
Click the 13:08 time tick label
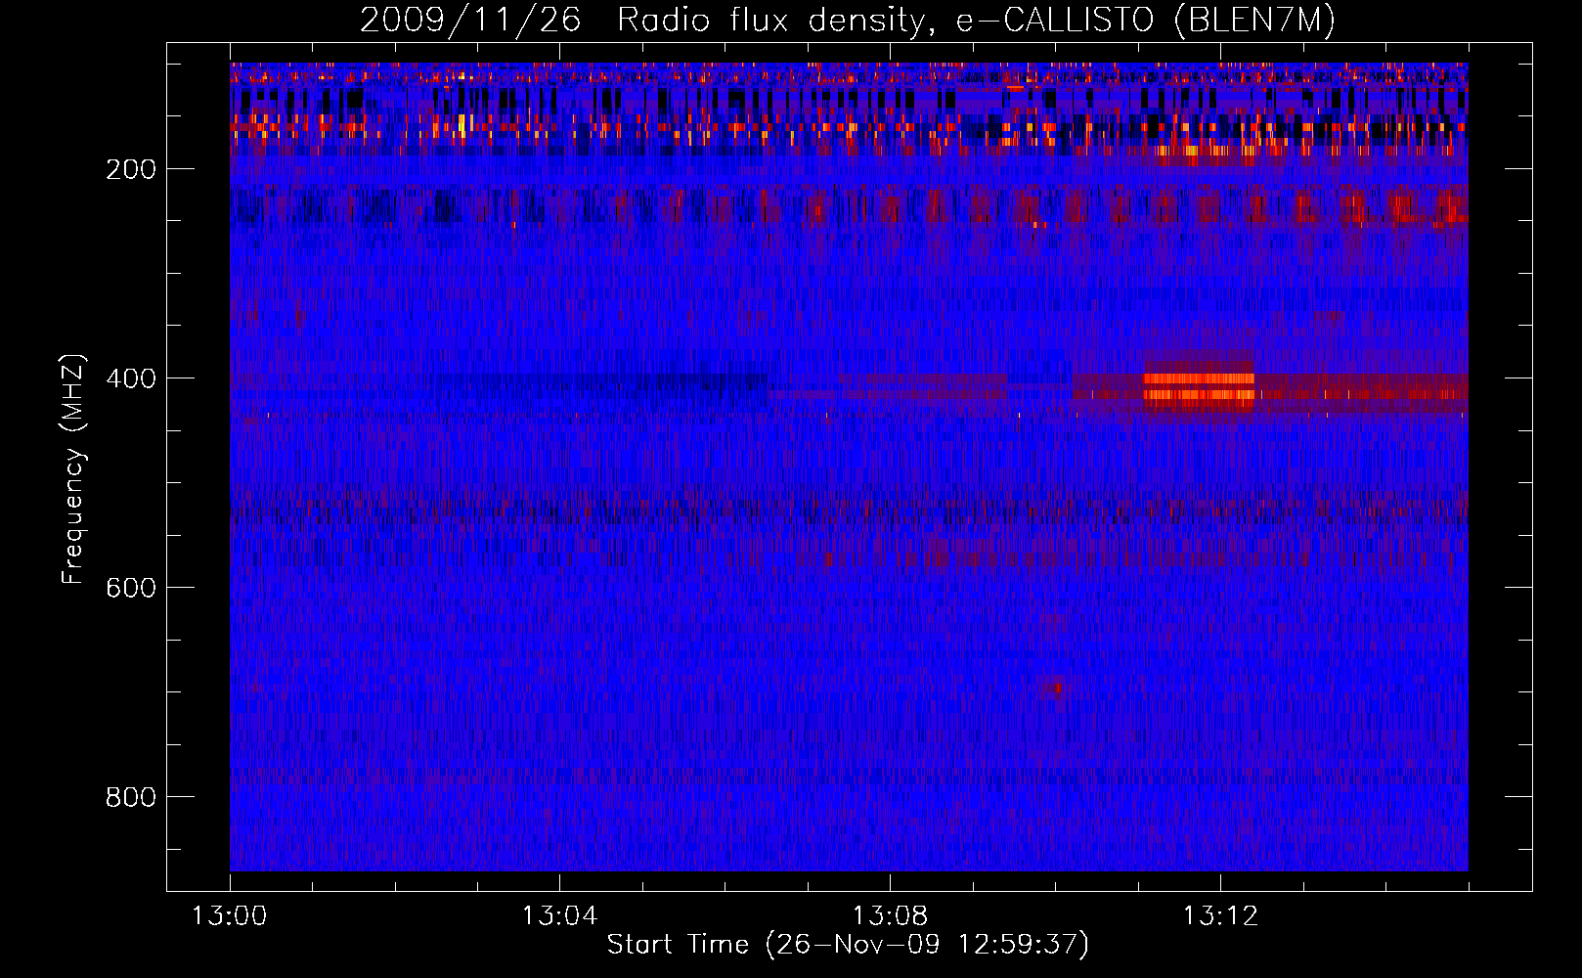890,916
